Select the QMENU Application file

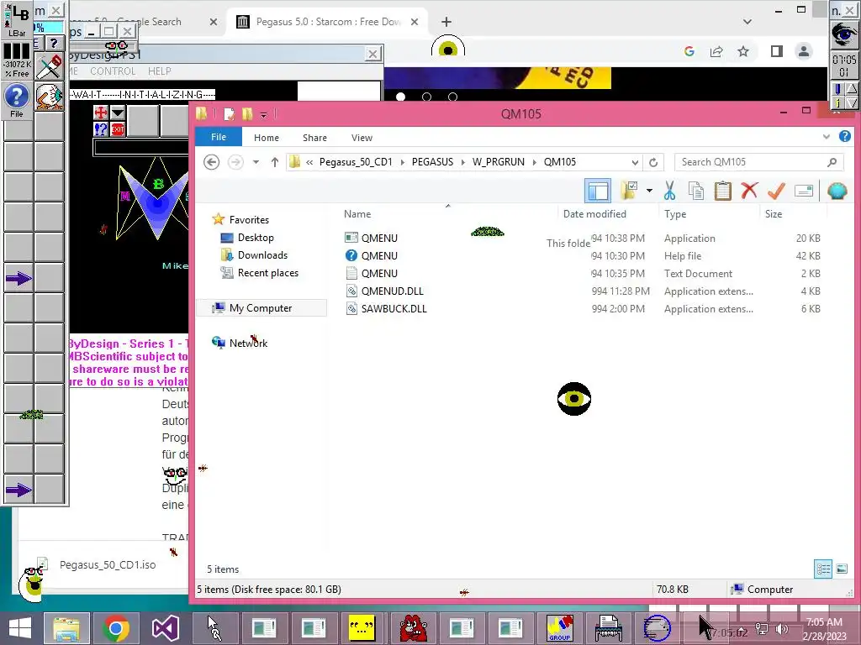(379, 238)
